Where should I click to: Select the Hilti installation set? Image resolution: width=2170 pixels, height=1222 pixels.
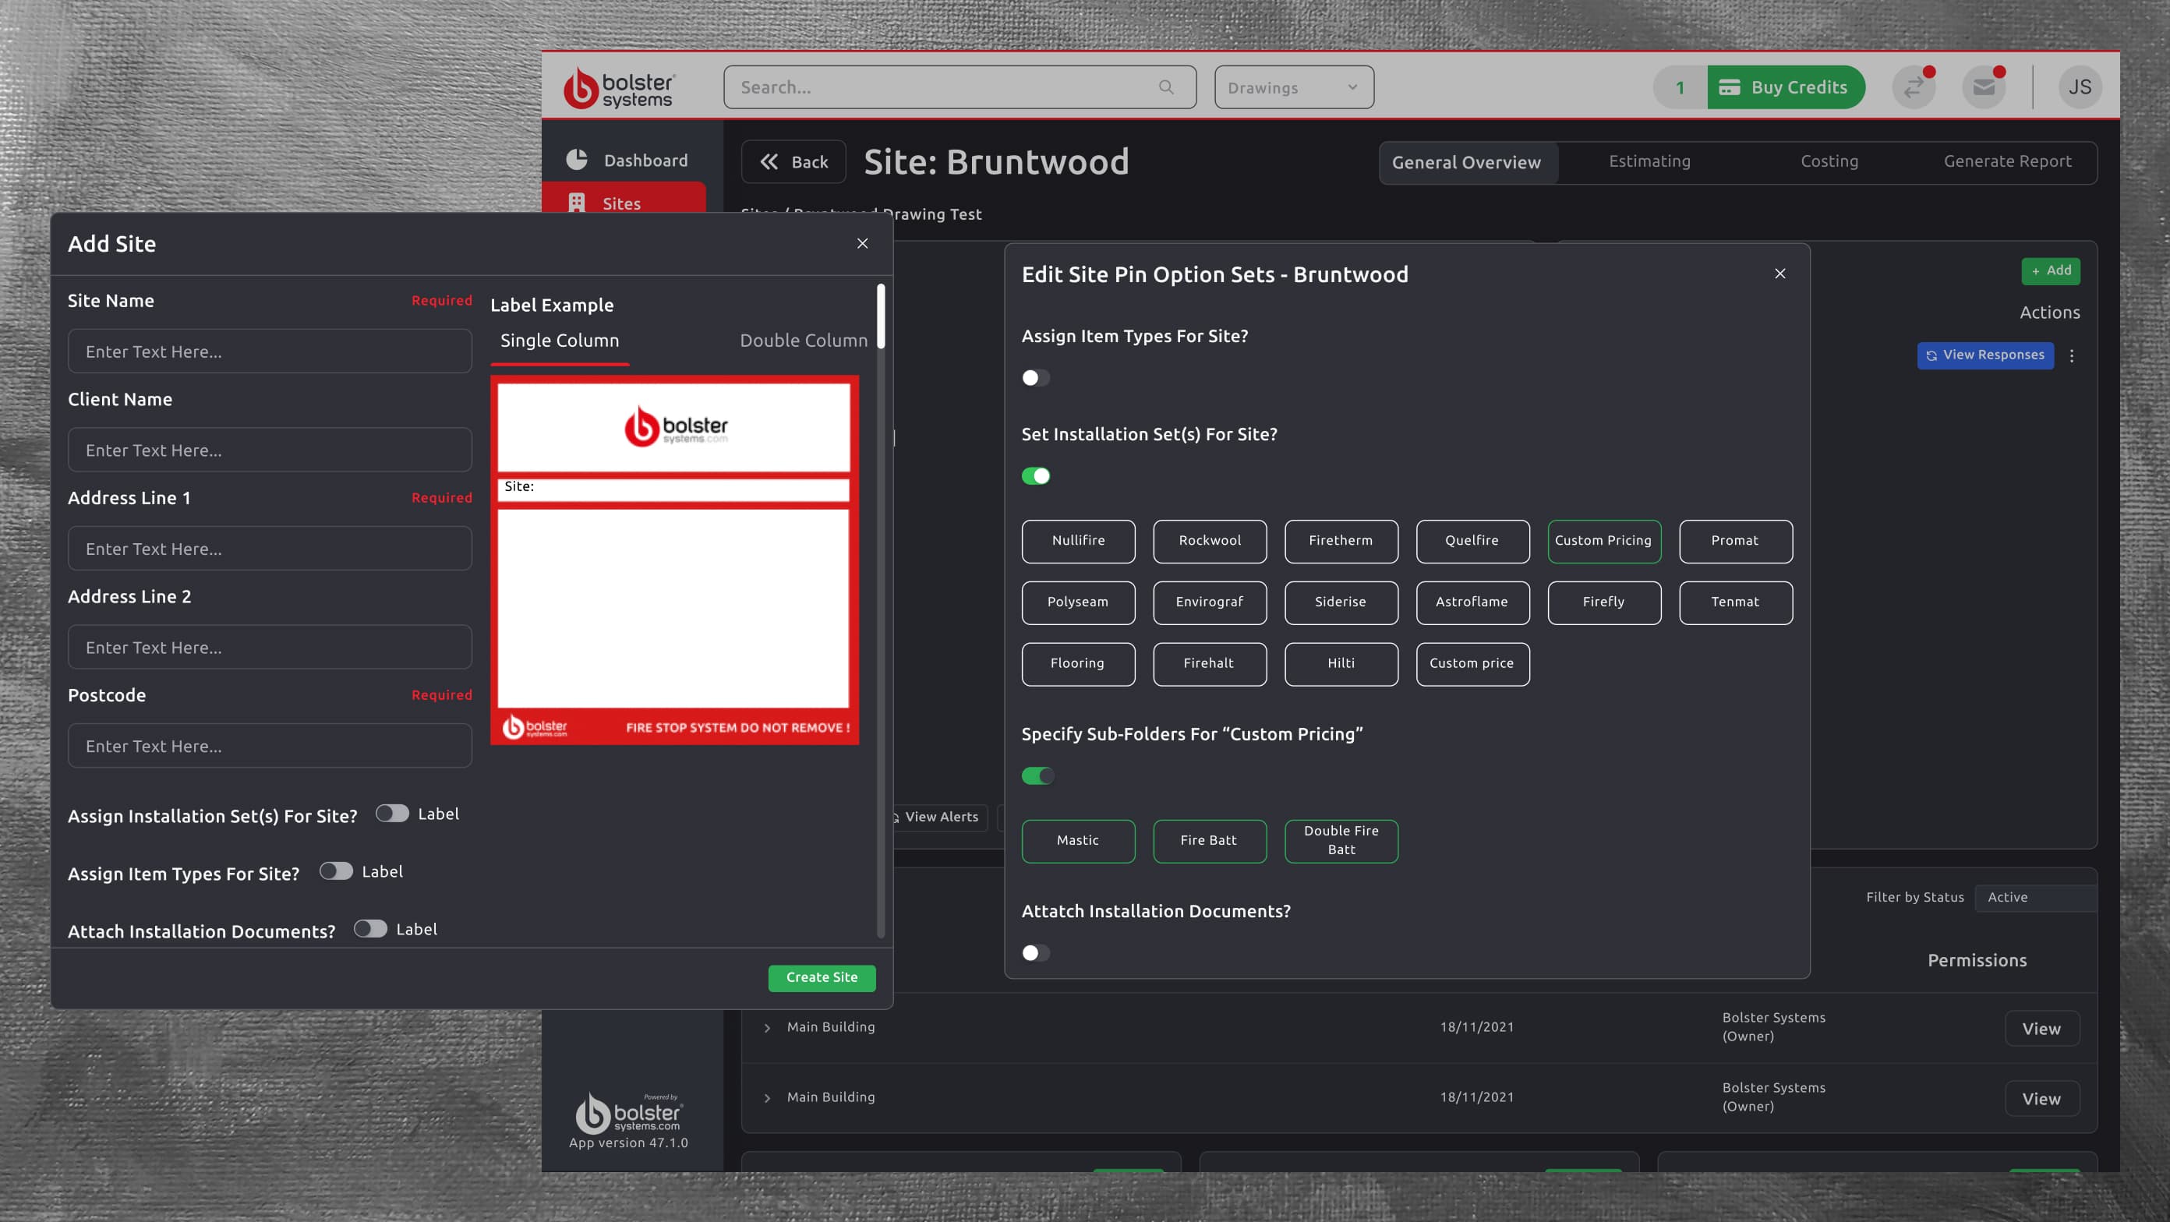tap(1341, 664)
